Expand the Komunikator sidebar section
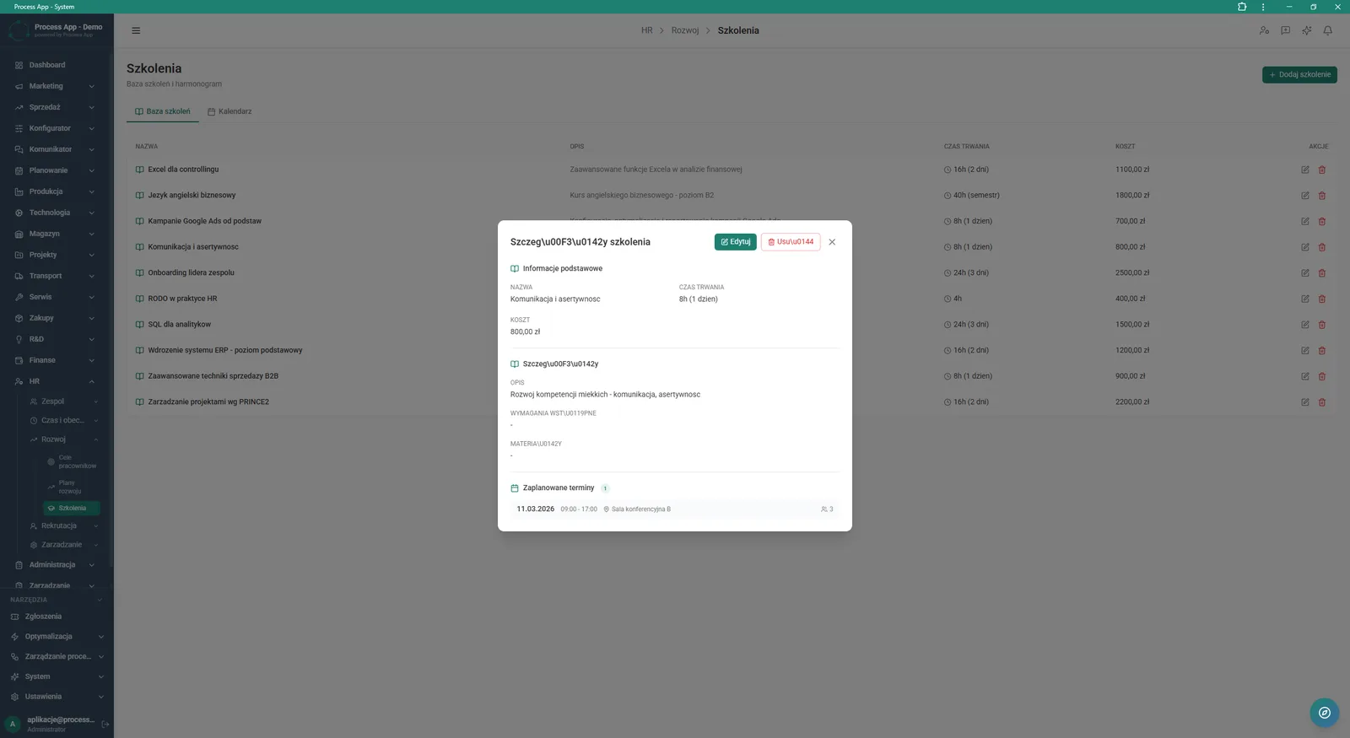This screenshot has height=738, width=1350. [56, 149]
